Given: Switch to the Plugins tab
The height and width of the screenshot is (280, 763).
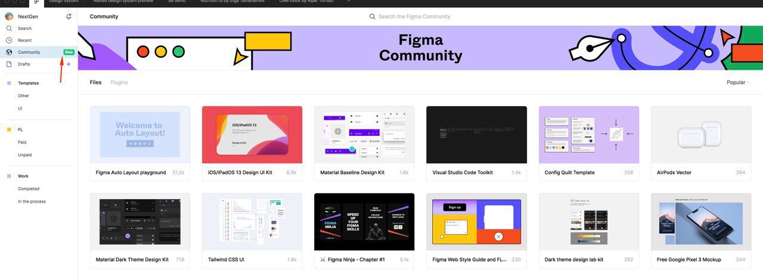Looking at the screenshot, I should (x=119, y=82).
